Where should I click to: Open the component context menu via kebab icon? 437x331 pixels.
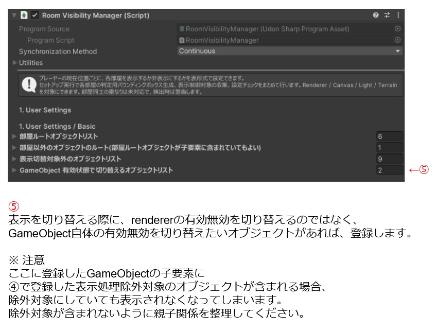(398, 15)
